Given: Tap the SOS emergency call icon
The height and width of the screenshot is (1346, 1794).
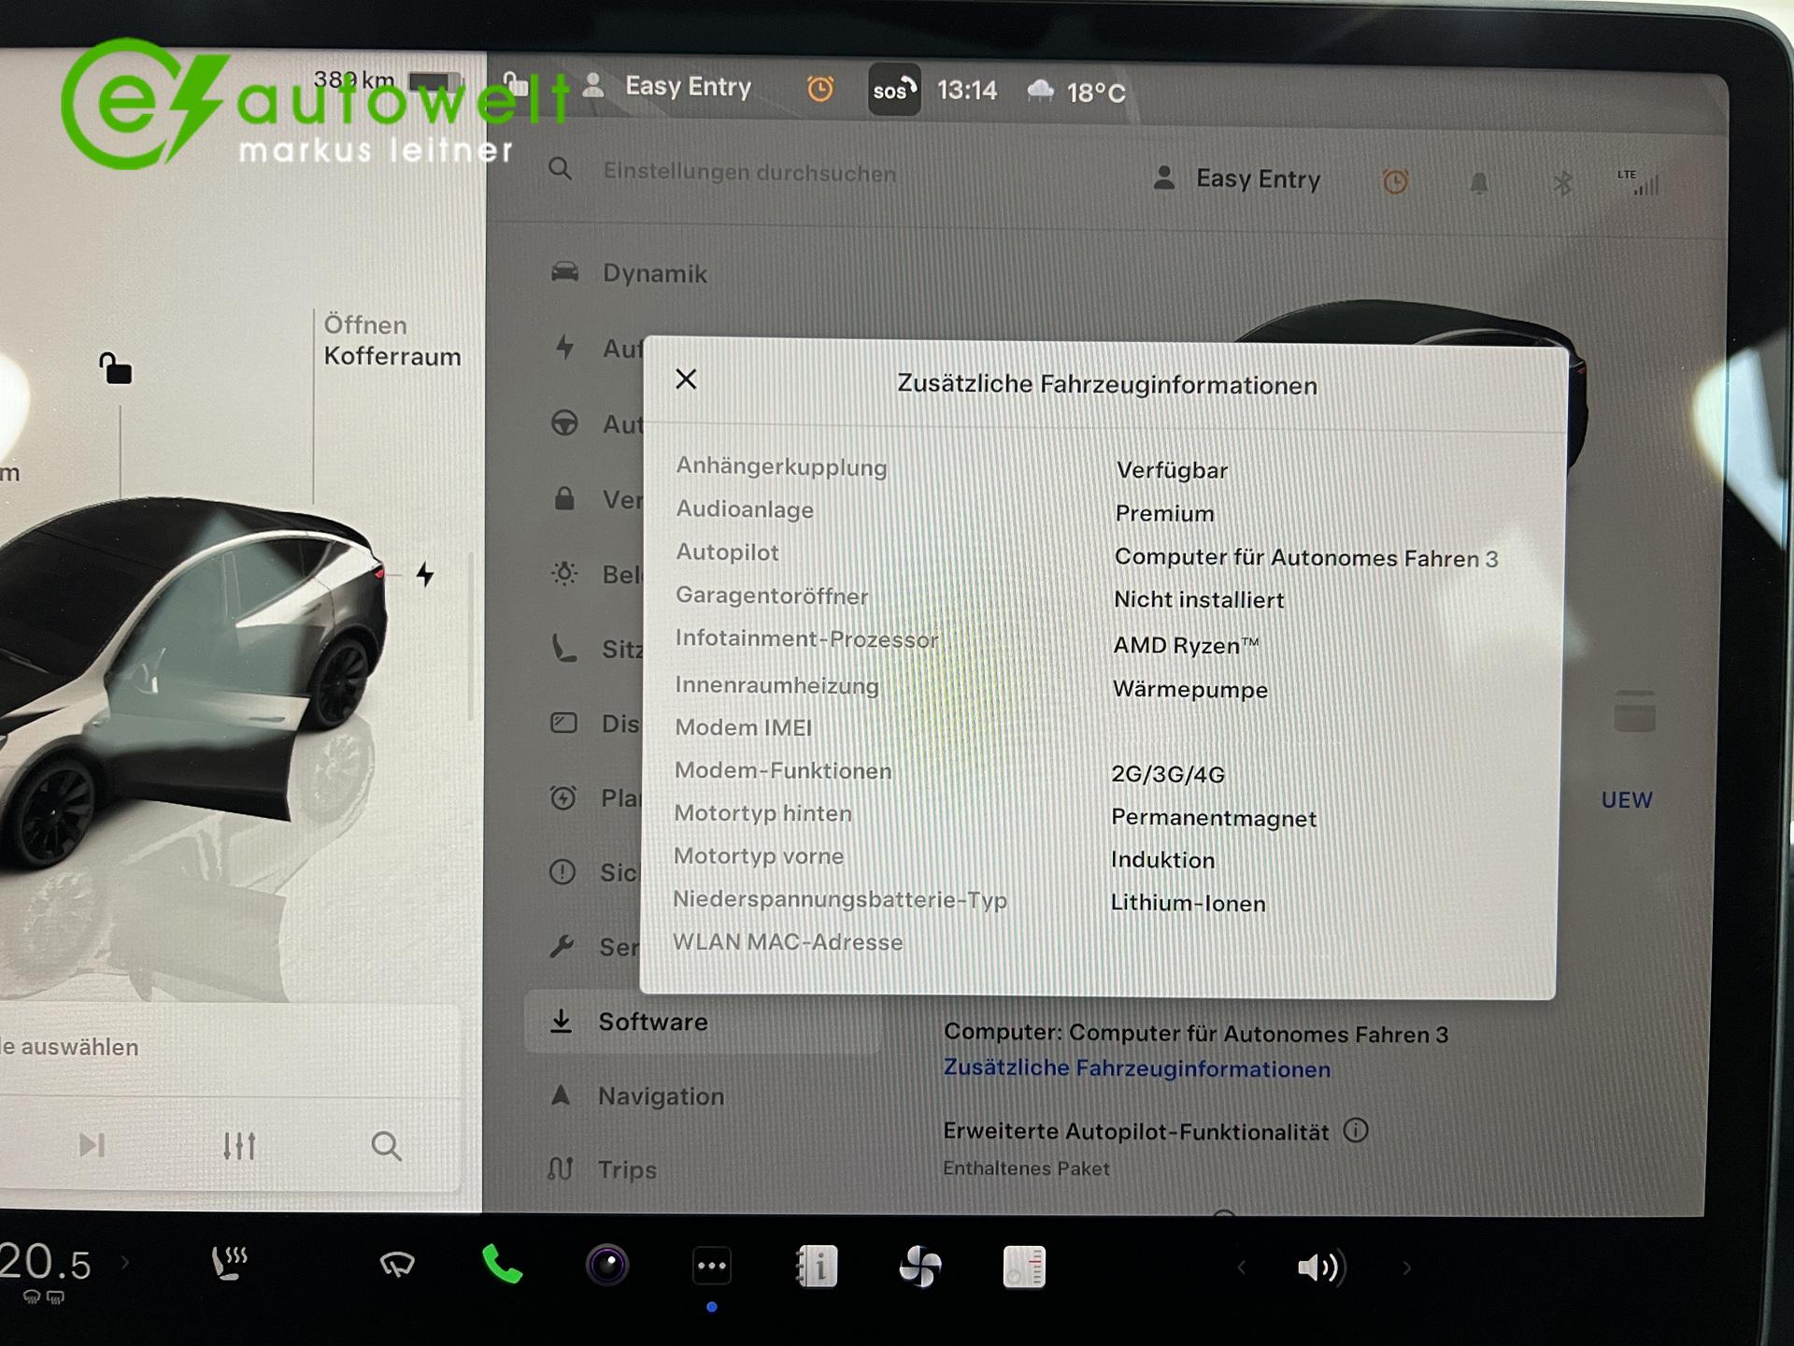Looking at the screenshot, I should (x=894, y=90).
